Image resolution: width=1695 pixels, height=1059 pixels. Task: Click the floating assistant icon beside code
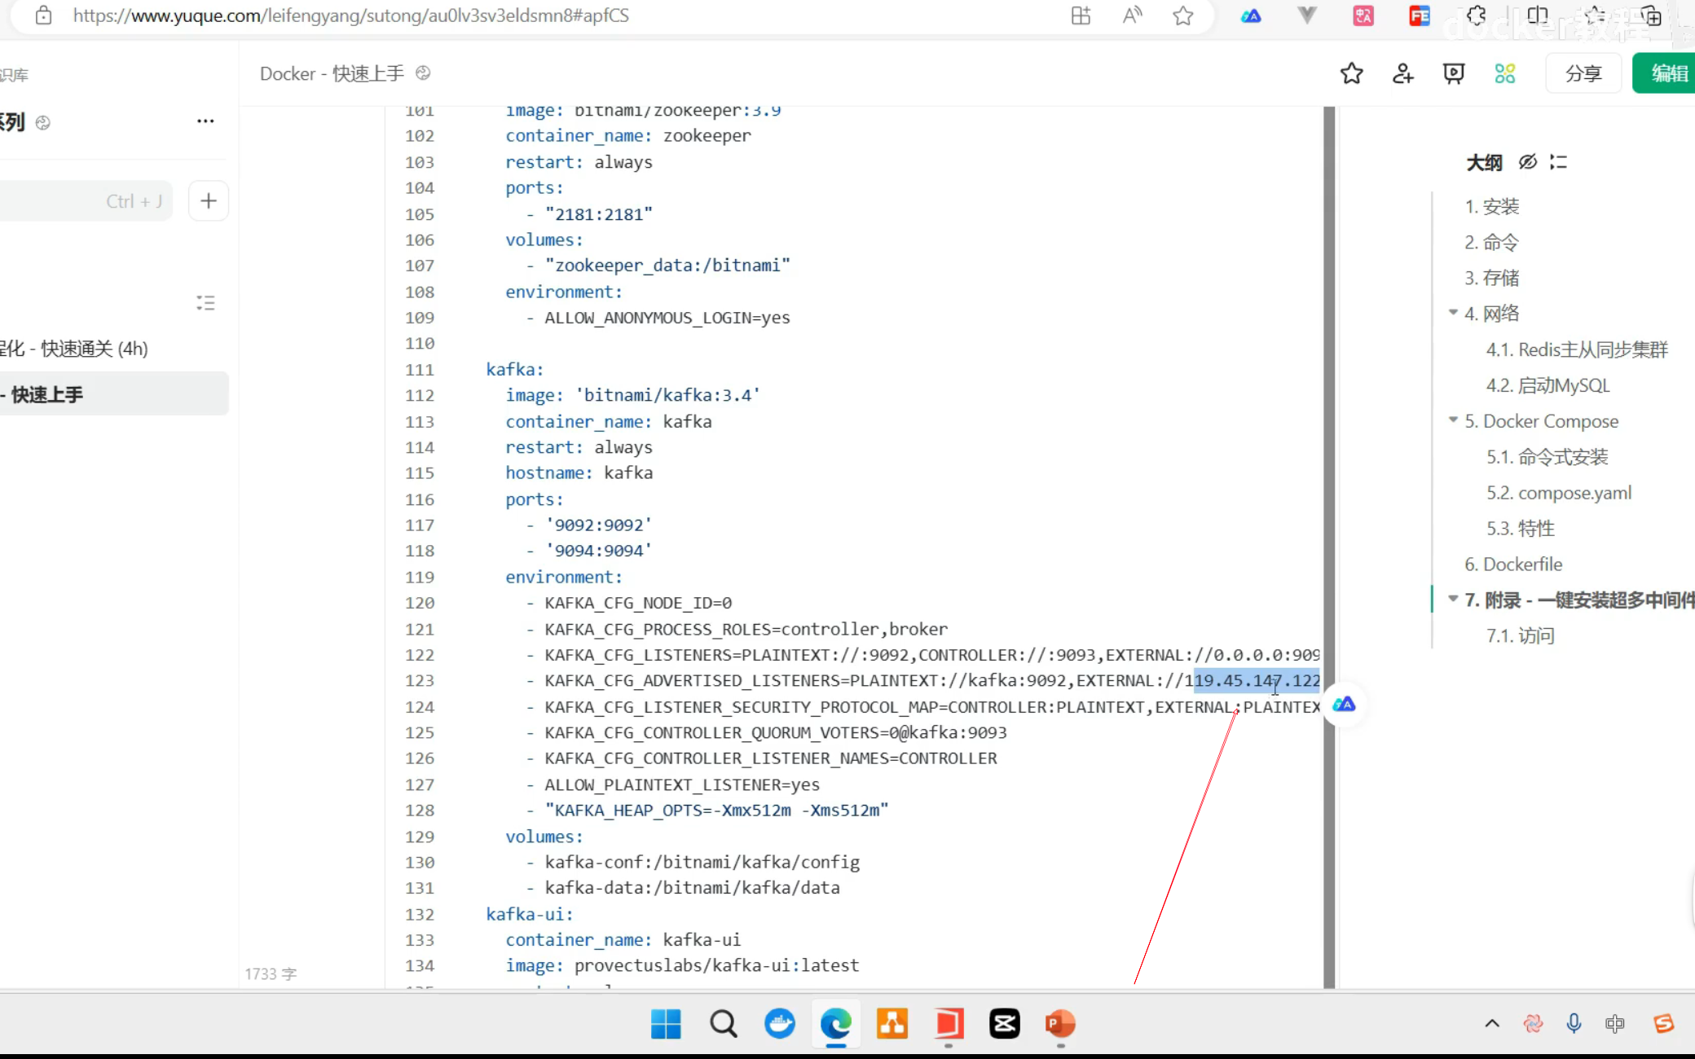(1344, 705)
